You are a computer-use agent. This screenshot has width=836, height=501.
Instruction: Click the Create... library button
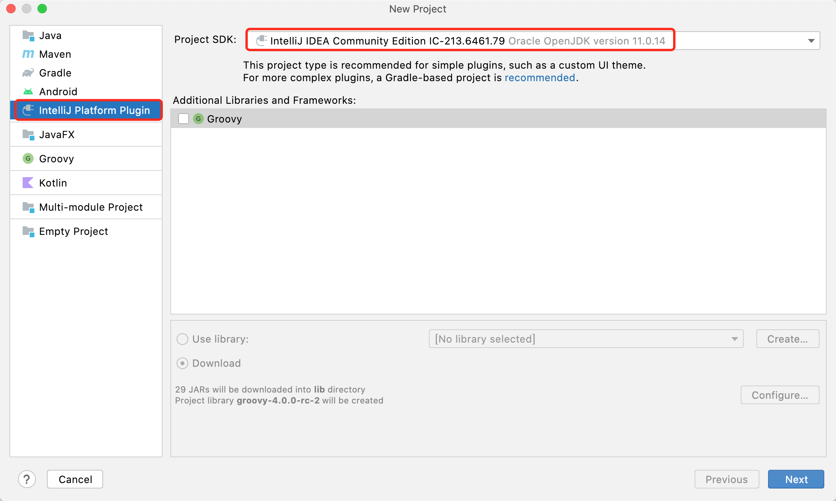[788, 339]
